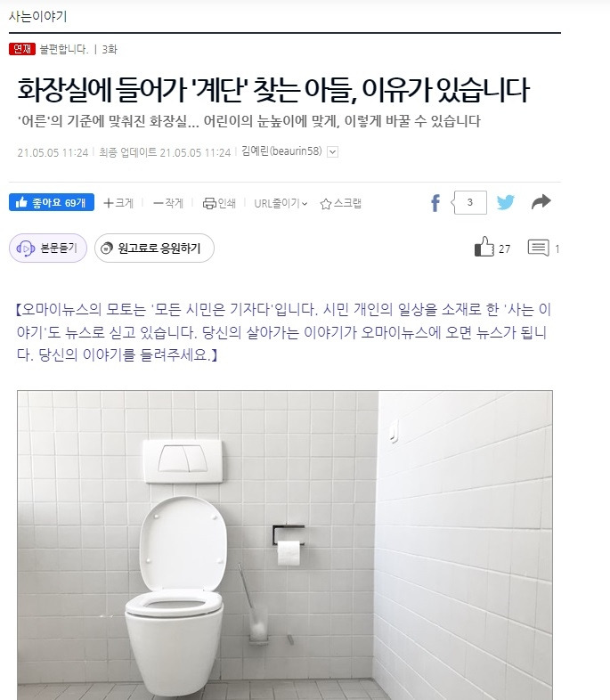The width and height of the screenshot is (610, 700).
Task: Click the Facebook share count box
Action: (469, 203)
